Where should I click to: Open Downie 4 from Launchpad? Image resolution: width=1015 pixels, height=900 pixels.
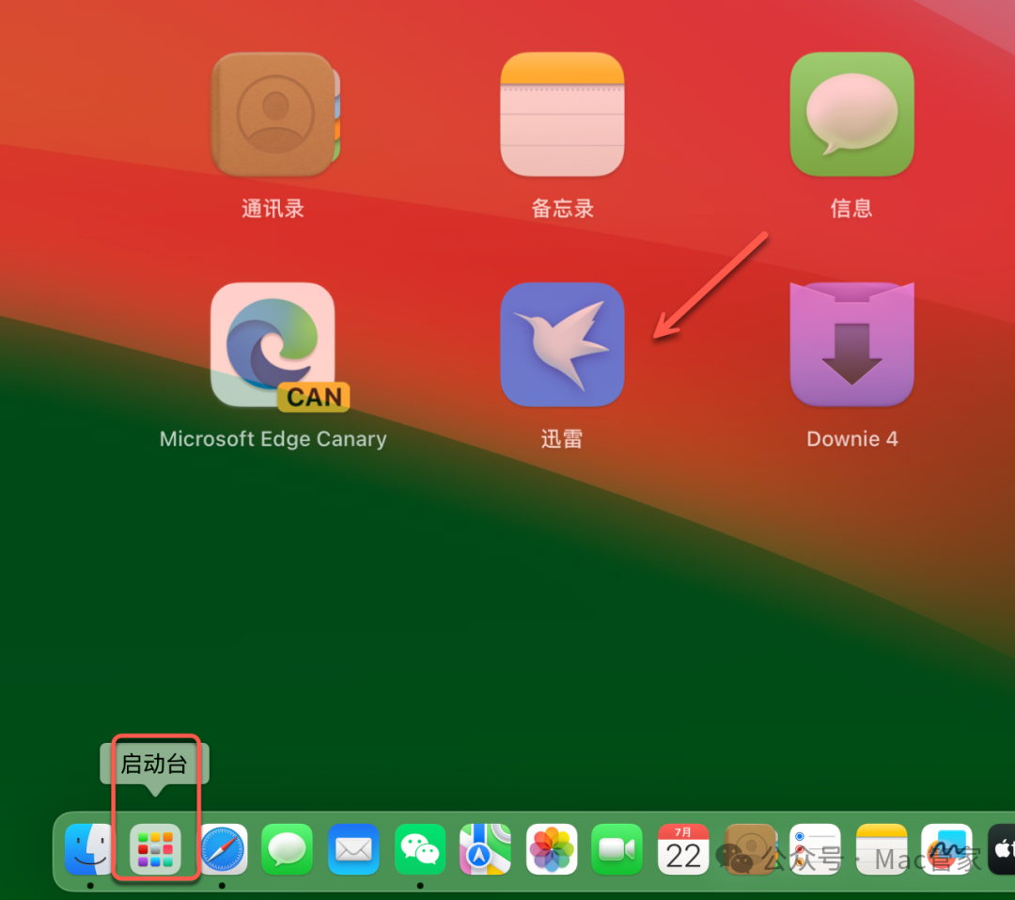[x=851, y=345]
